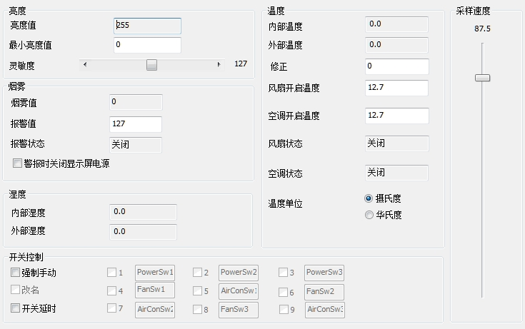Screen dimensions: 525x329
Task: Click the 修正 temperature input field
Action: point(396,66)
